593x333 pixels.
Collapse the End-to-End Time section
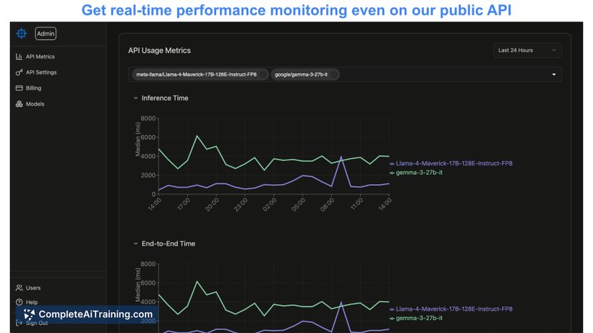[136, 243]
